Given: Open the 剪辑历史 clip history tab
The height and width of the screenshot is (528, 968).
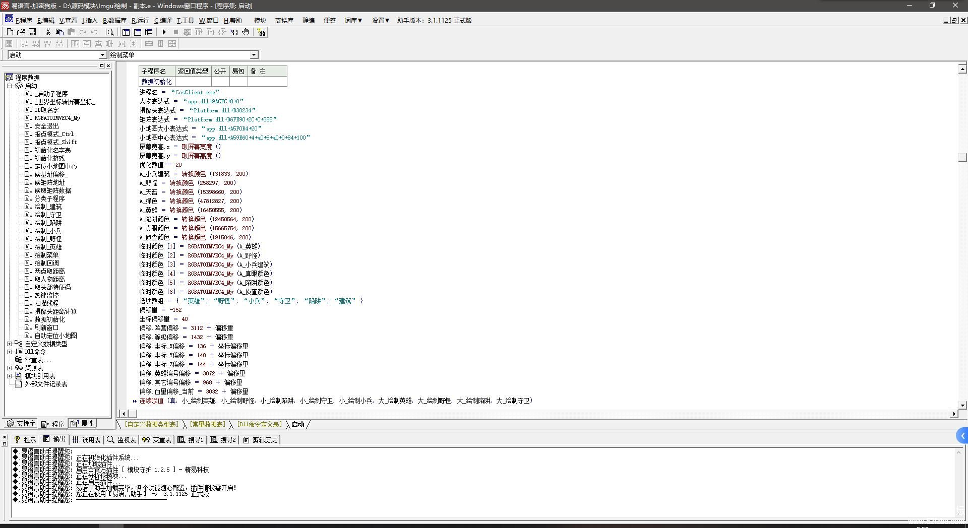Looking at the screenshot, I should click(x=260, y=440).
